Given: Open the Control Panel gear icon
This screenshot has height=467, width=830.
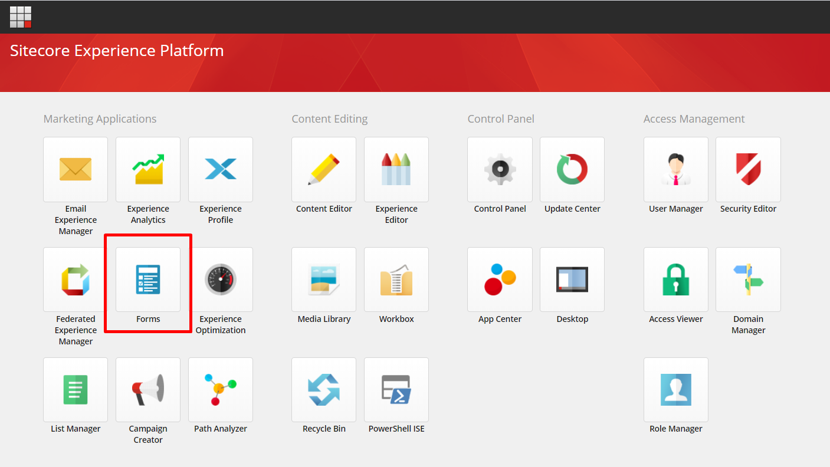Looking at the screenshot, I should click(x=500, y=170).
